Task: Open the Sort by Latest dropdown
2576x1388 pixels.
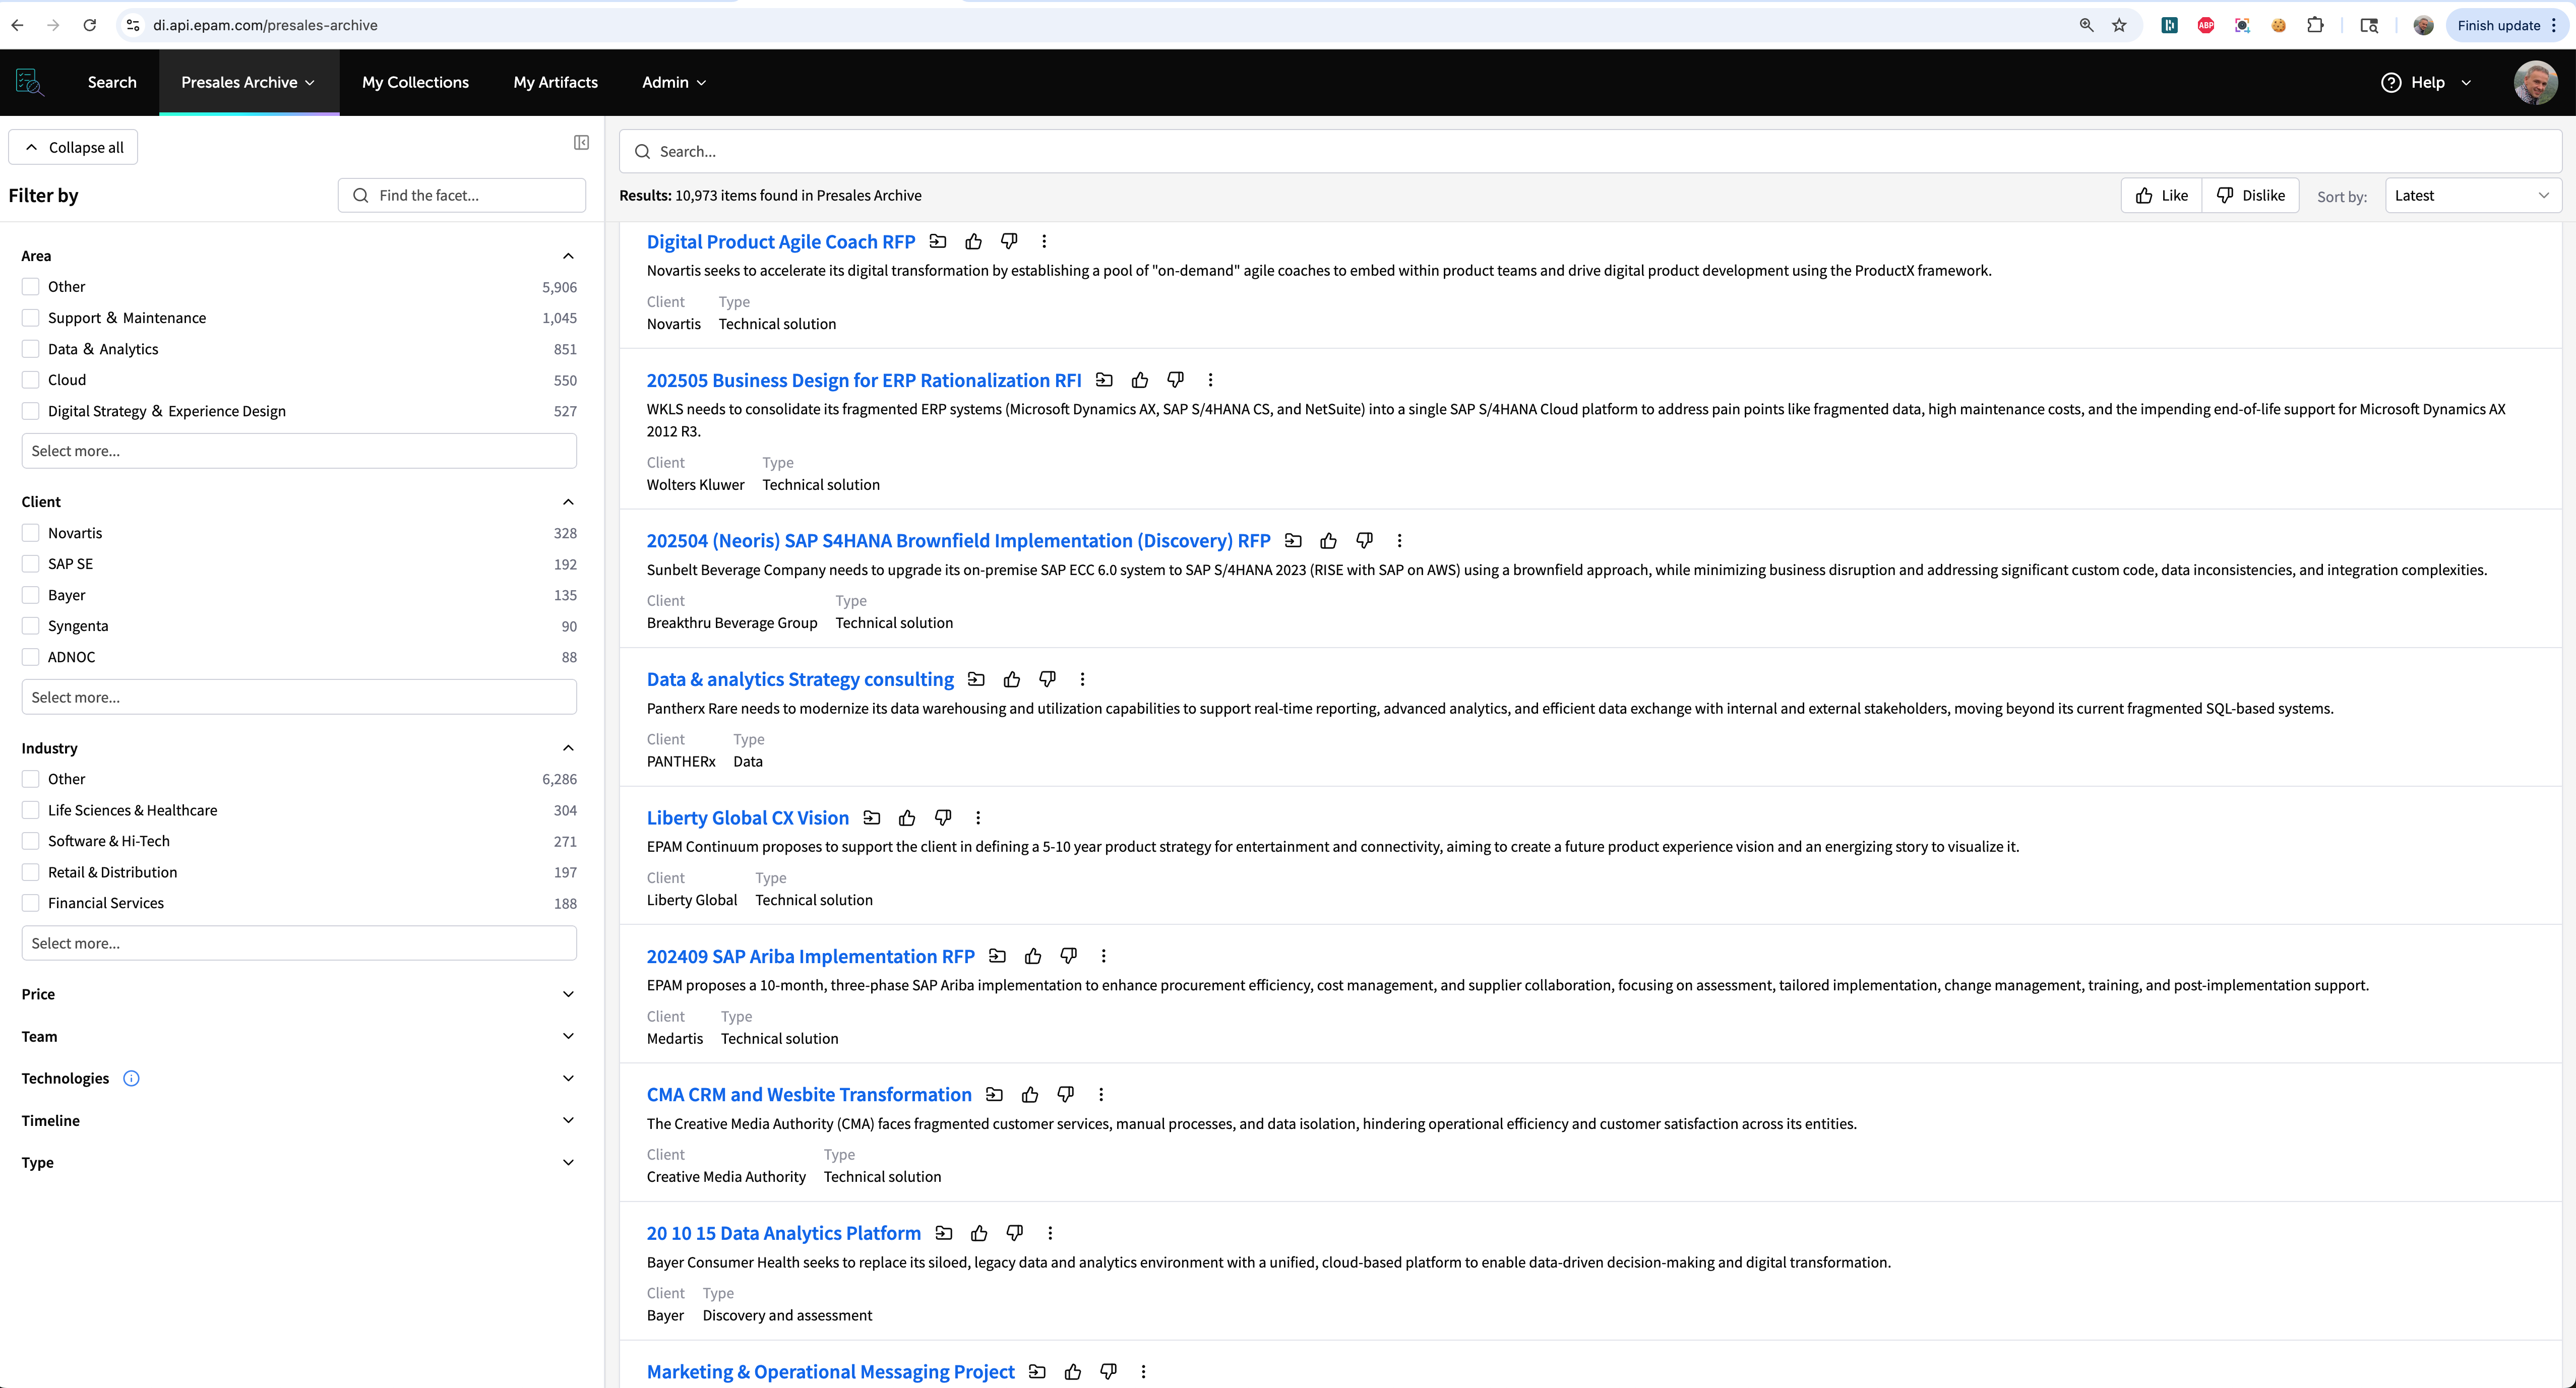Action: click(2472, 195)
